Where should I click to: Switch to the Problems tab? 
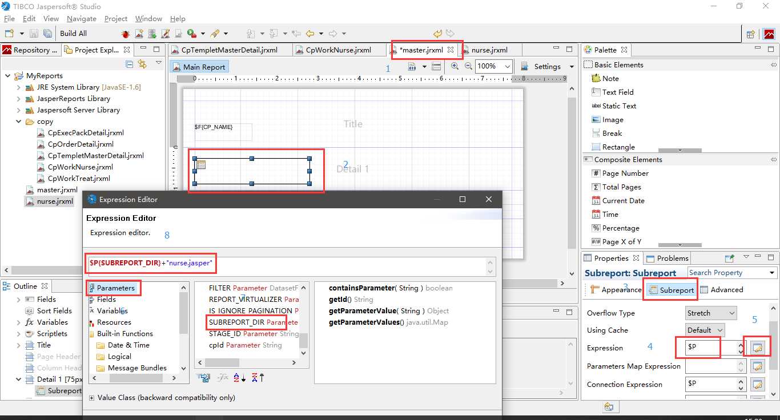[x=668, y=258]
